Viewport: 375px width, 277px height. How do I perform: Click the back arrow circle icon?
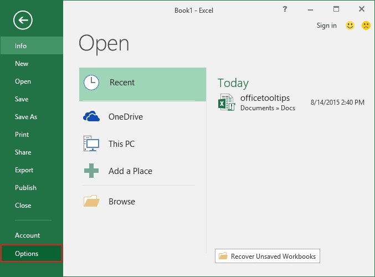tap(23, 20)
